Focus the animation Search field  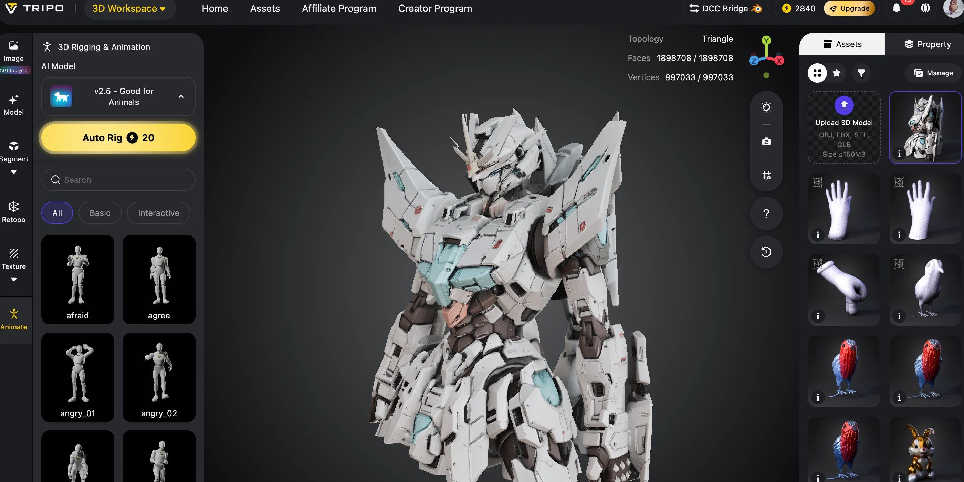click(118, 180)
